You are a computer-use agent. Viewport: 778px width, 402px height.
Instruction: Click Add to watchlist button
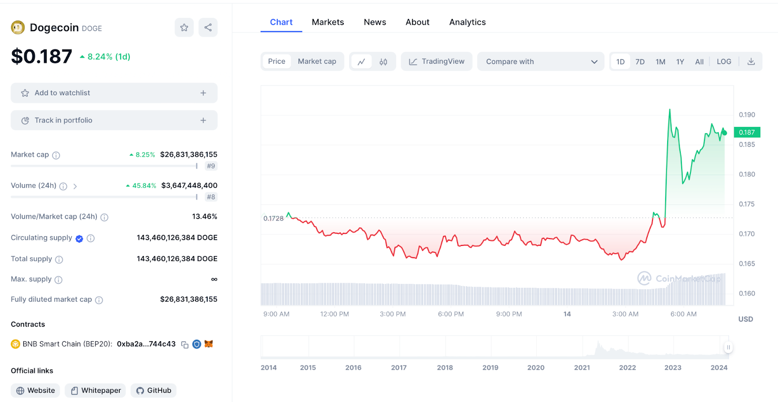pos(114,93)
